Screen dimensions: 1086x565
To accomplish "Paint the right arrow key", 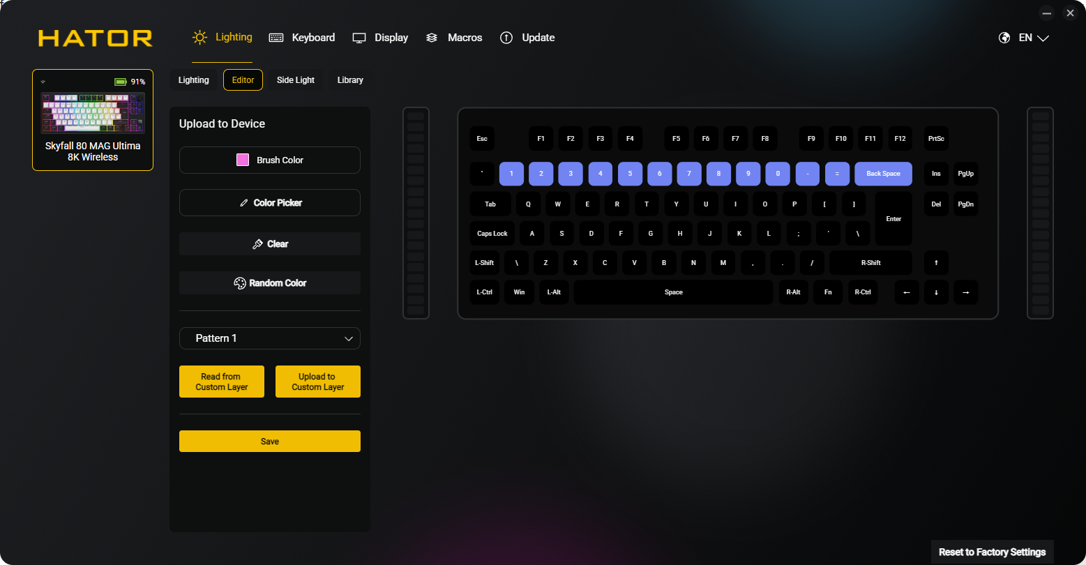I will point(966,292).
